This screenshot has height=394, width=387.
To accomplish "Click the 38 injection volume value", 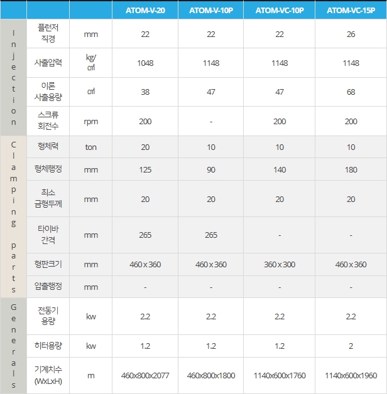I will tap(145, 92).
